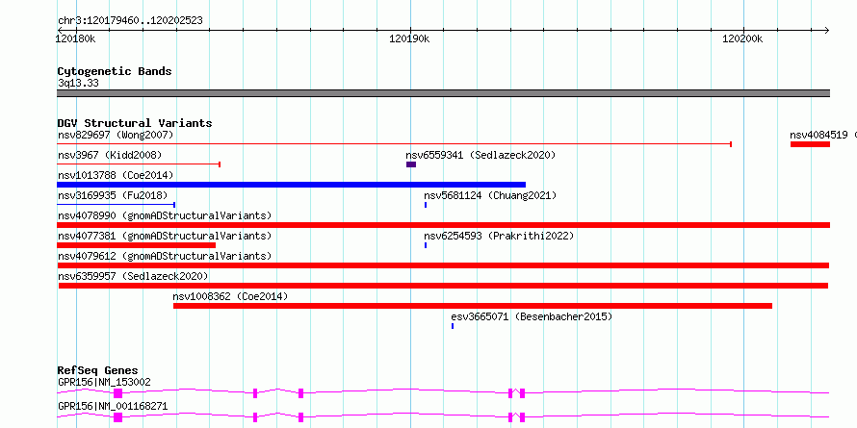Select the nsv4079612 red bar
857x428 pixels.
443,265
